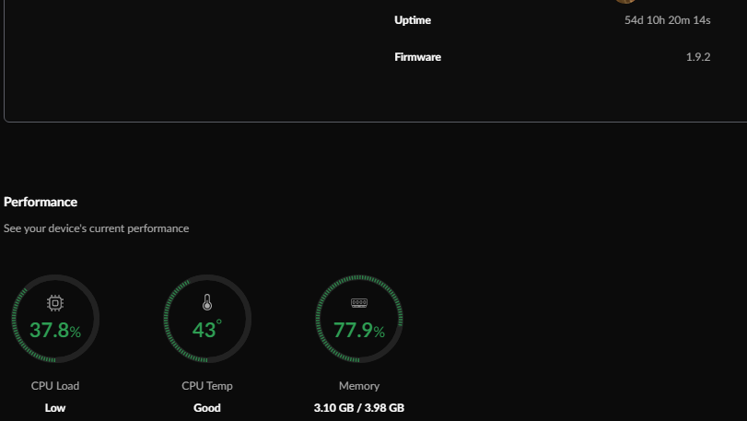
Task: Click the "CPU Temp" label
Action: click(x=207, y=386)
